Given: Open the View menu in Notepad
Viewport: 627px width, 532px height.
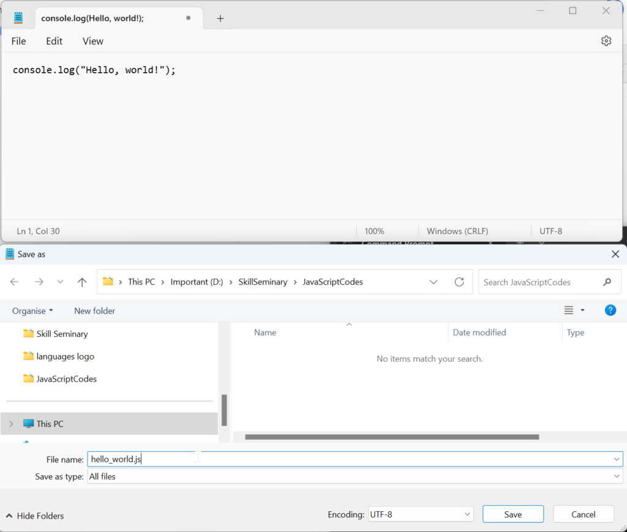Looking at the screenshot, I should [93, 41].
